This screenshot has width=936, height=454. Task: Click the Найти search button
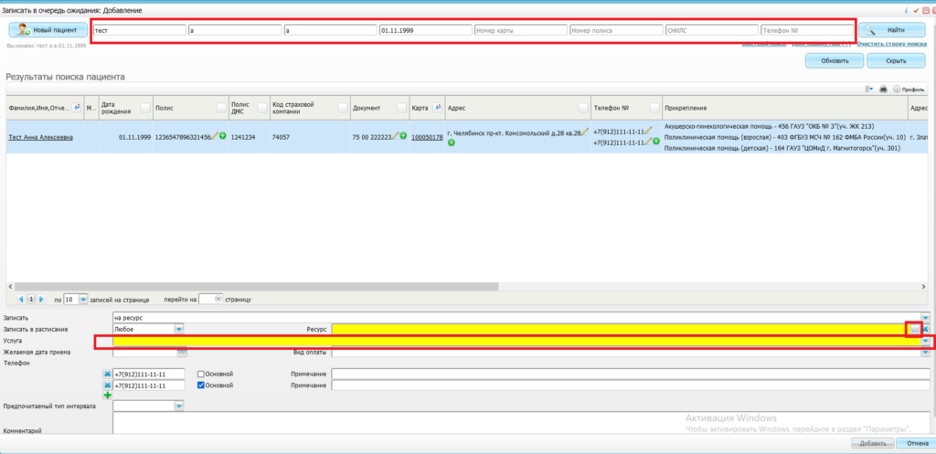click(892, 30)
